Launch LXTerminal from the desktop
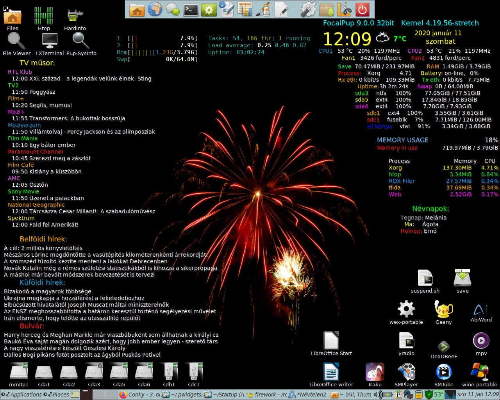Screen dimensions: 500x400 pos(50,44)
